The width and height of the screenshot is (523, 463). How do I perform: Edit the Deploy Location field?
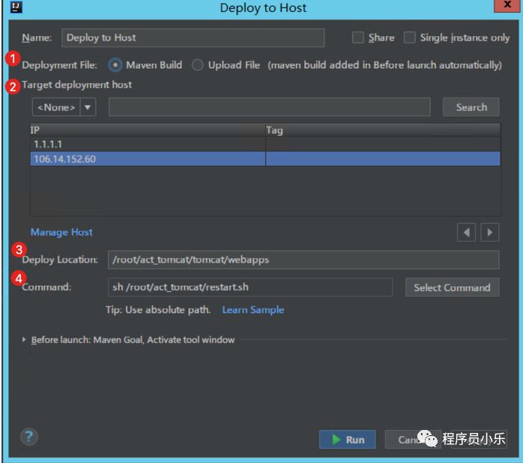pos(303,260)
